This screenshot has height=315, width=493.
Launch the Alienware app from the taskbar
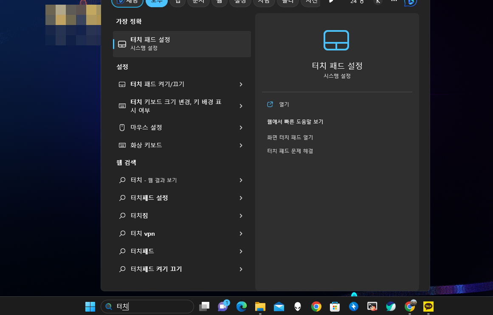pyautogui.click(x=297, y=307)
